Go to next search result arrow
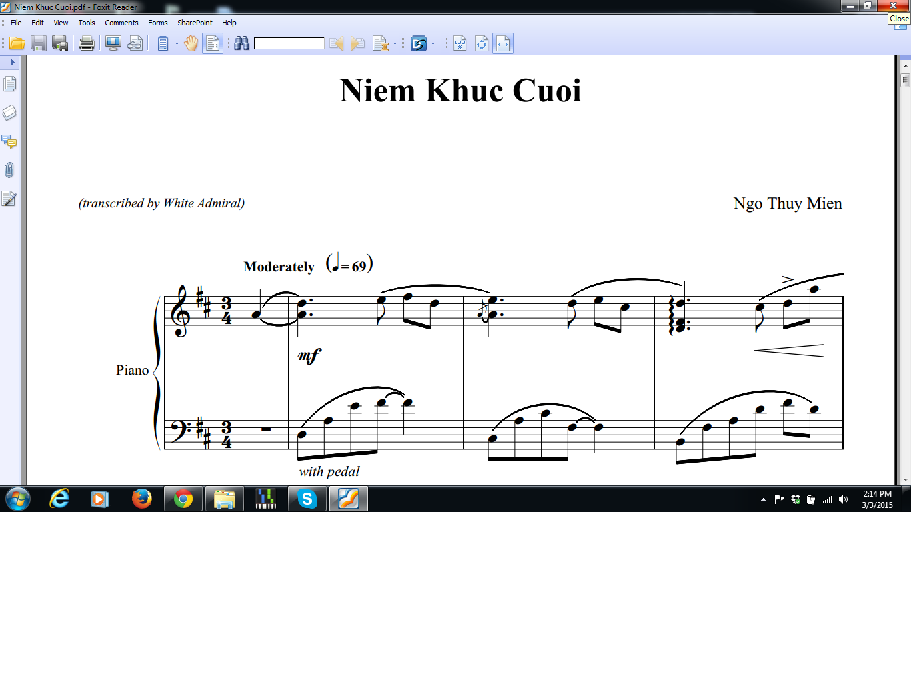The width and height of the screenshot is (911, 690). [358, 44]
